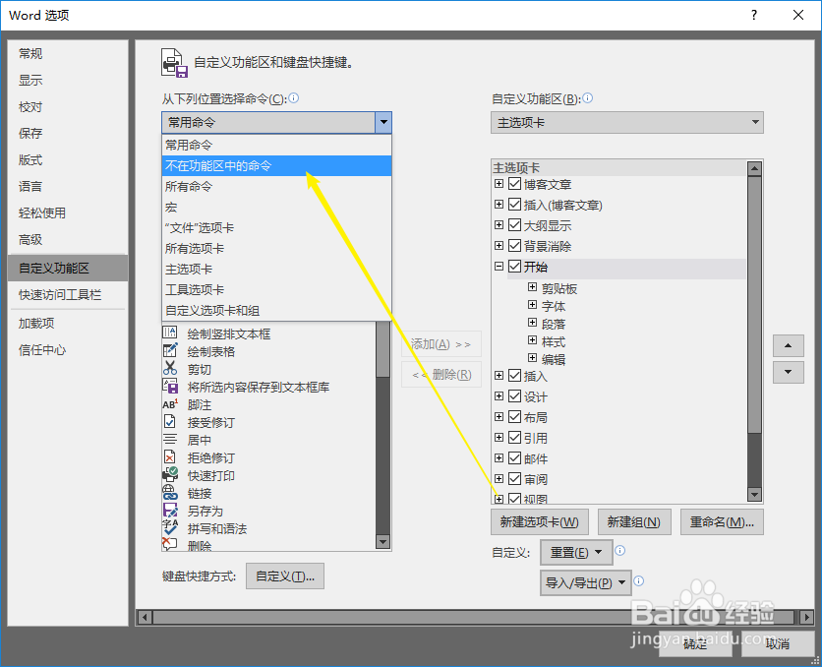Image resolution: width=822 pixels, height=667 pixels.
Task: Click the info icon beside 自定义功能区(B)
Action: (588, 98)
